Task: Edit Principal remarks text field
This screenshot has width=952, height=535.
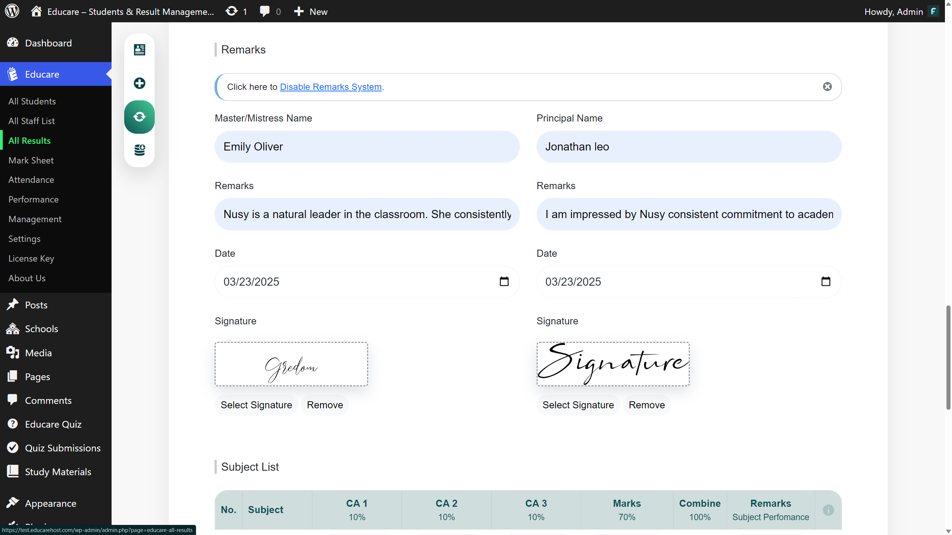Action: [x=689, y=214]
